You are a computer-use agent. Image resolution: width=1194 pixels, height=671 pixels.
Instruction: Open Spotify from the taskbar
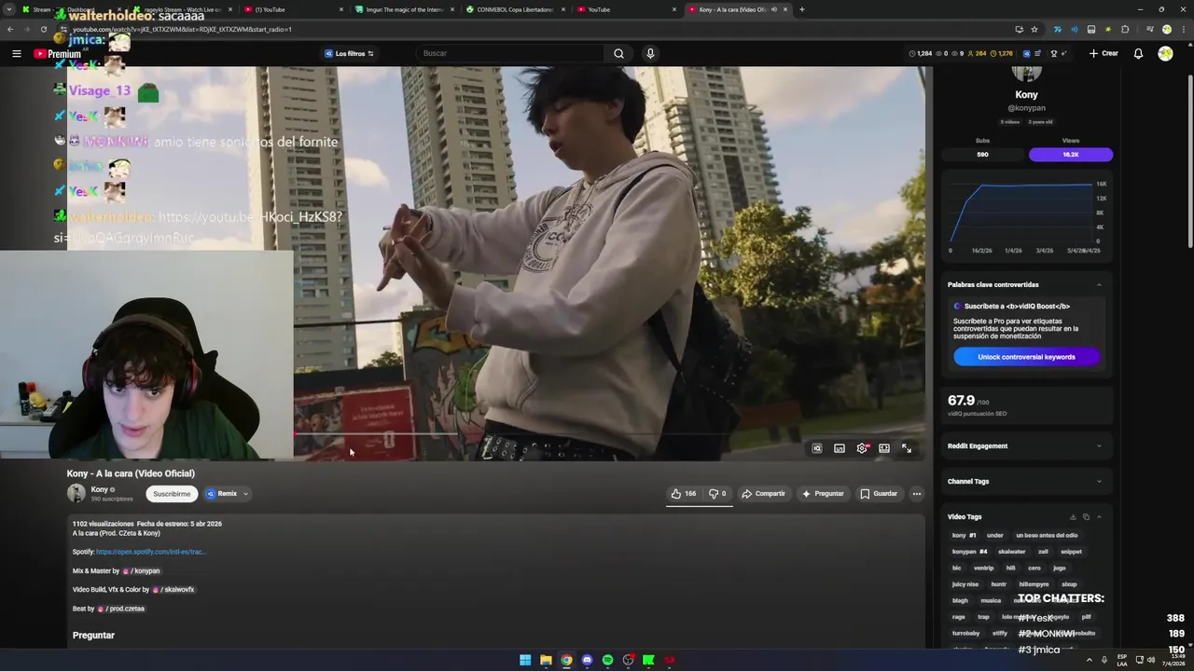pyautogui.click(x=607, y=661)
